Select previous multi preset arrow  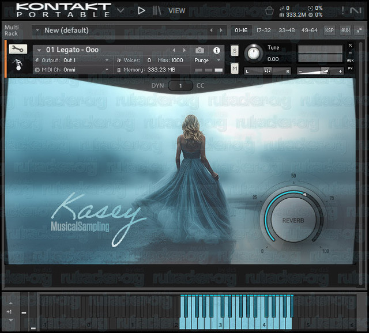click(x=212, y=31)
